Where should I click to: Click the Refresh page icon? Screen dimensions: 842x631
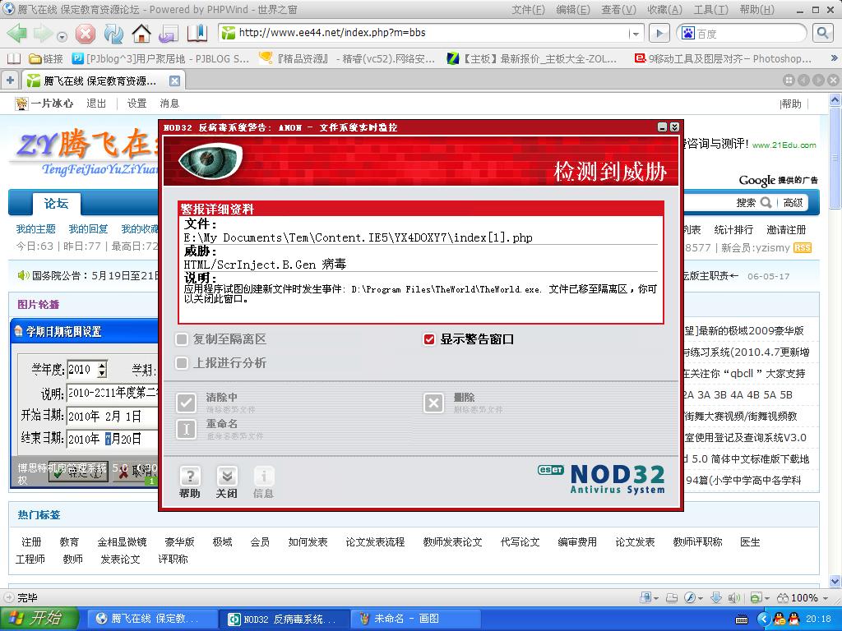tap(113, 34)
